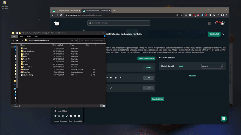This screenshot has height=135, width=241.
Task: Open Streamlabs Discord link in sidebar footer
Action: click(79, 116)
